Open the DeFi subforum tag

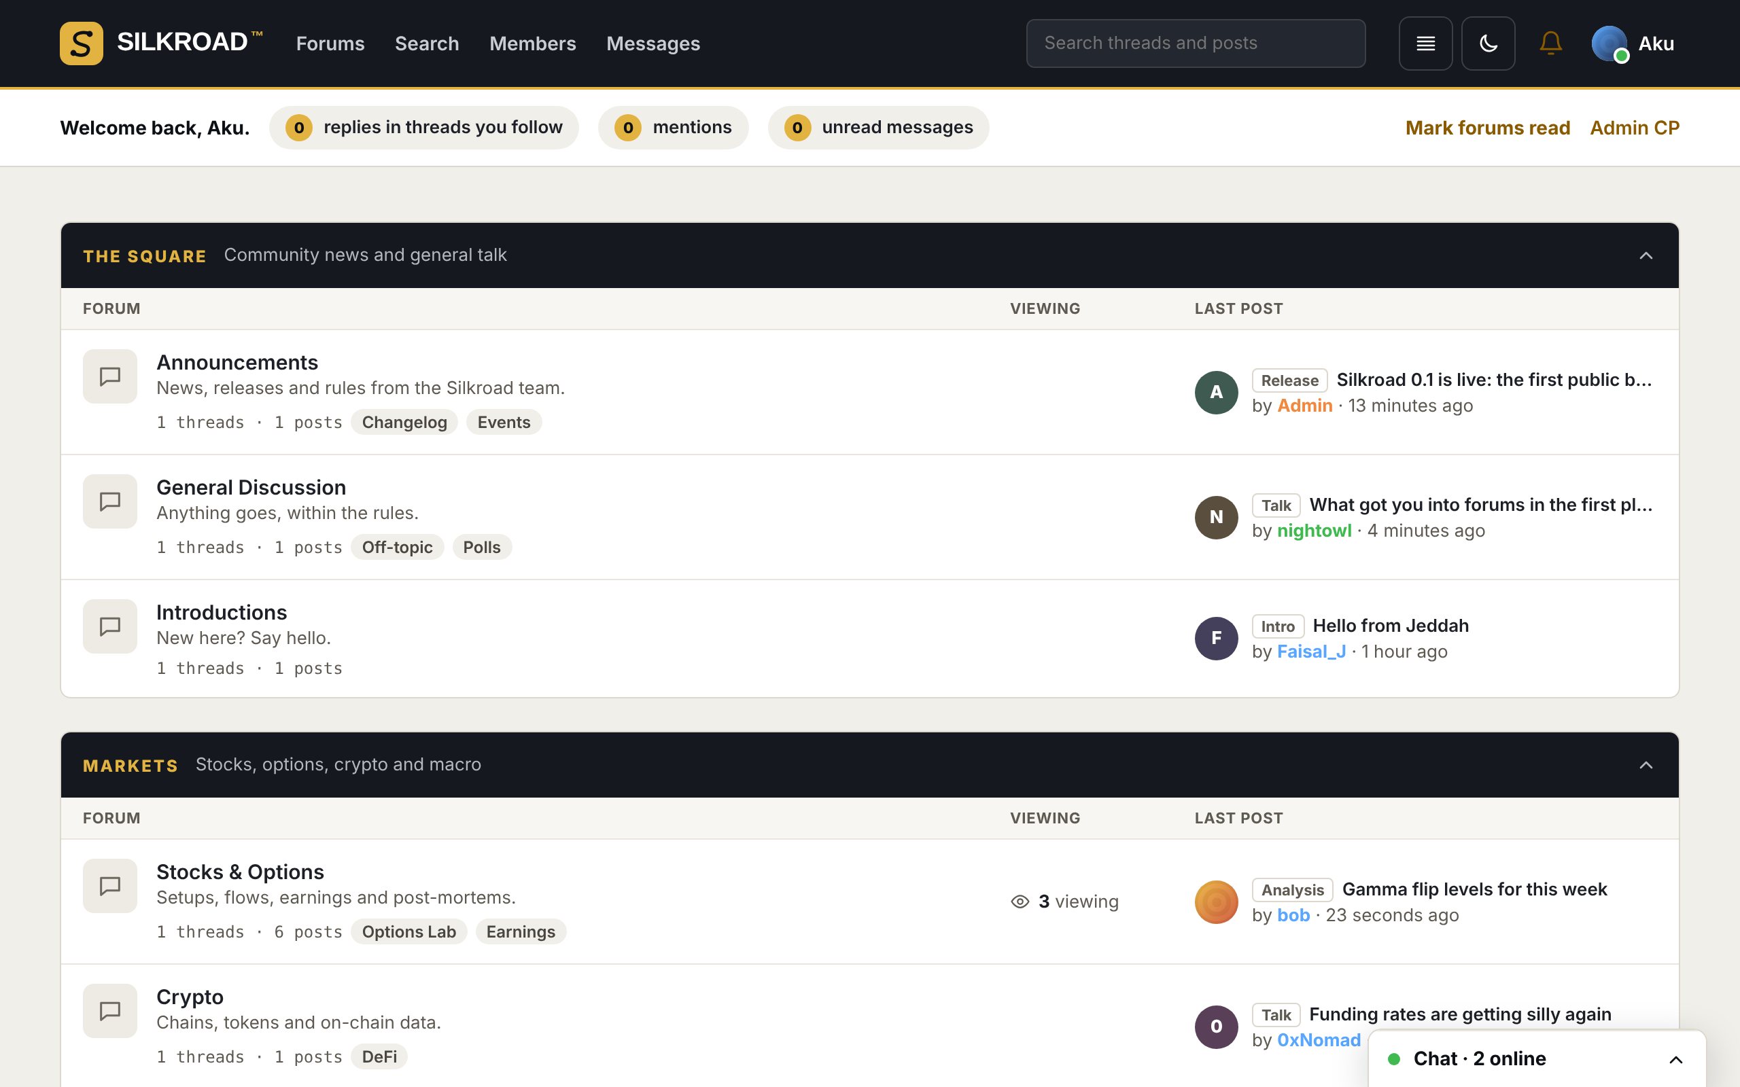[x=379, y=1057]
